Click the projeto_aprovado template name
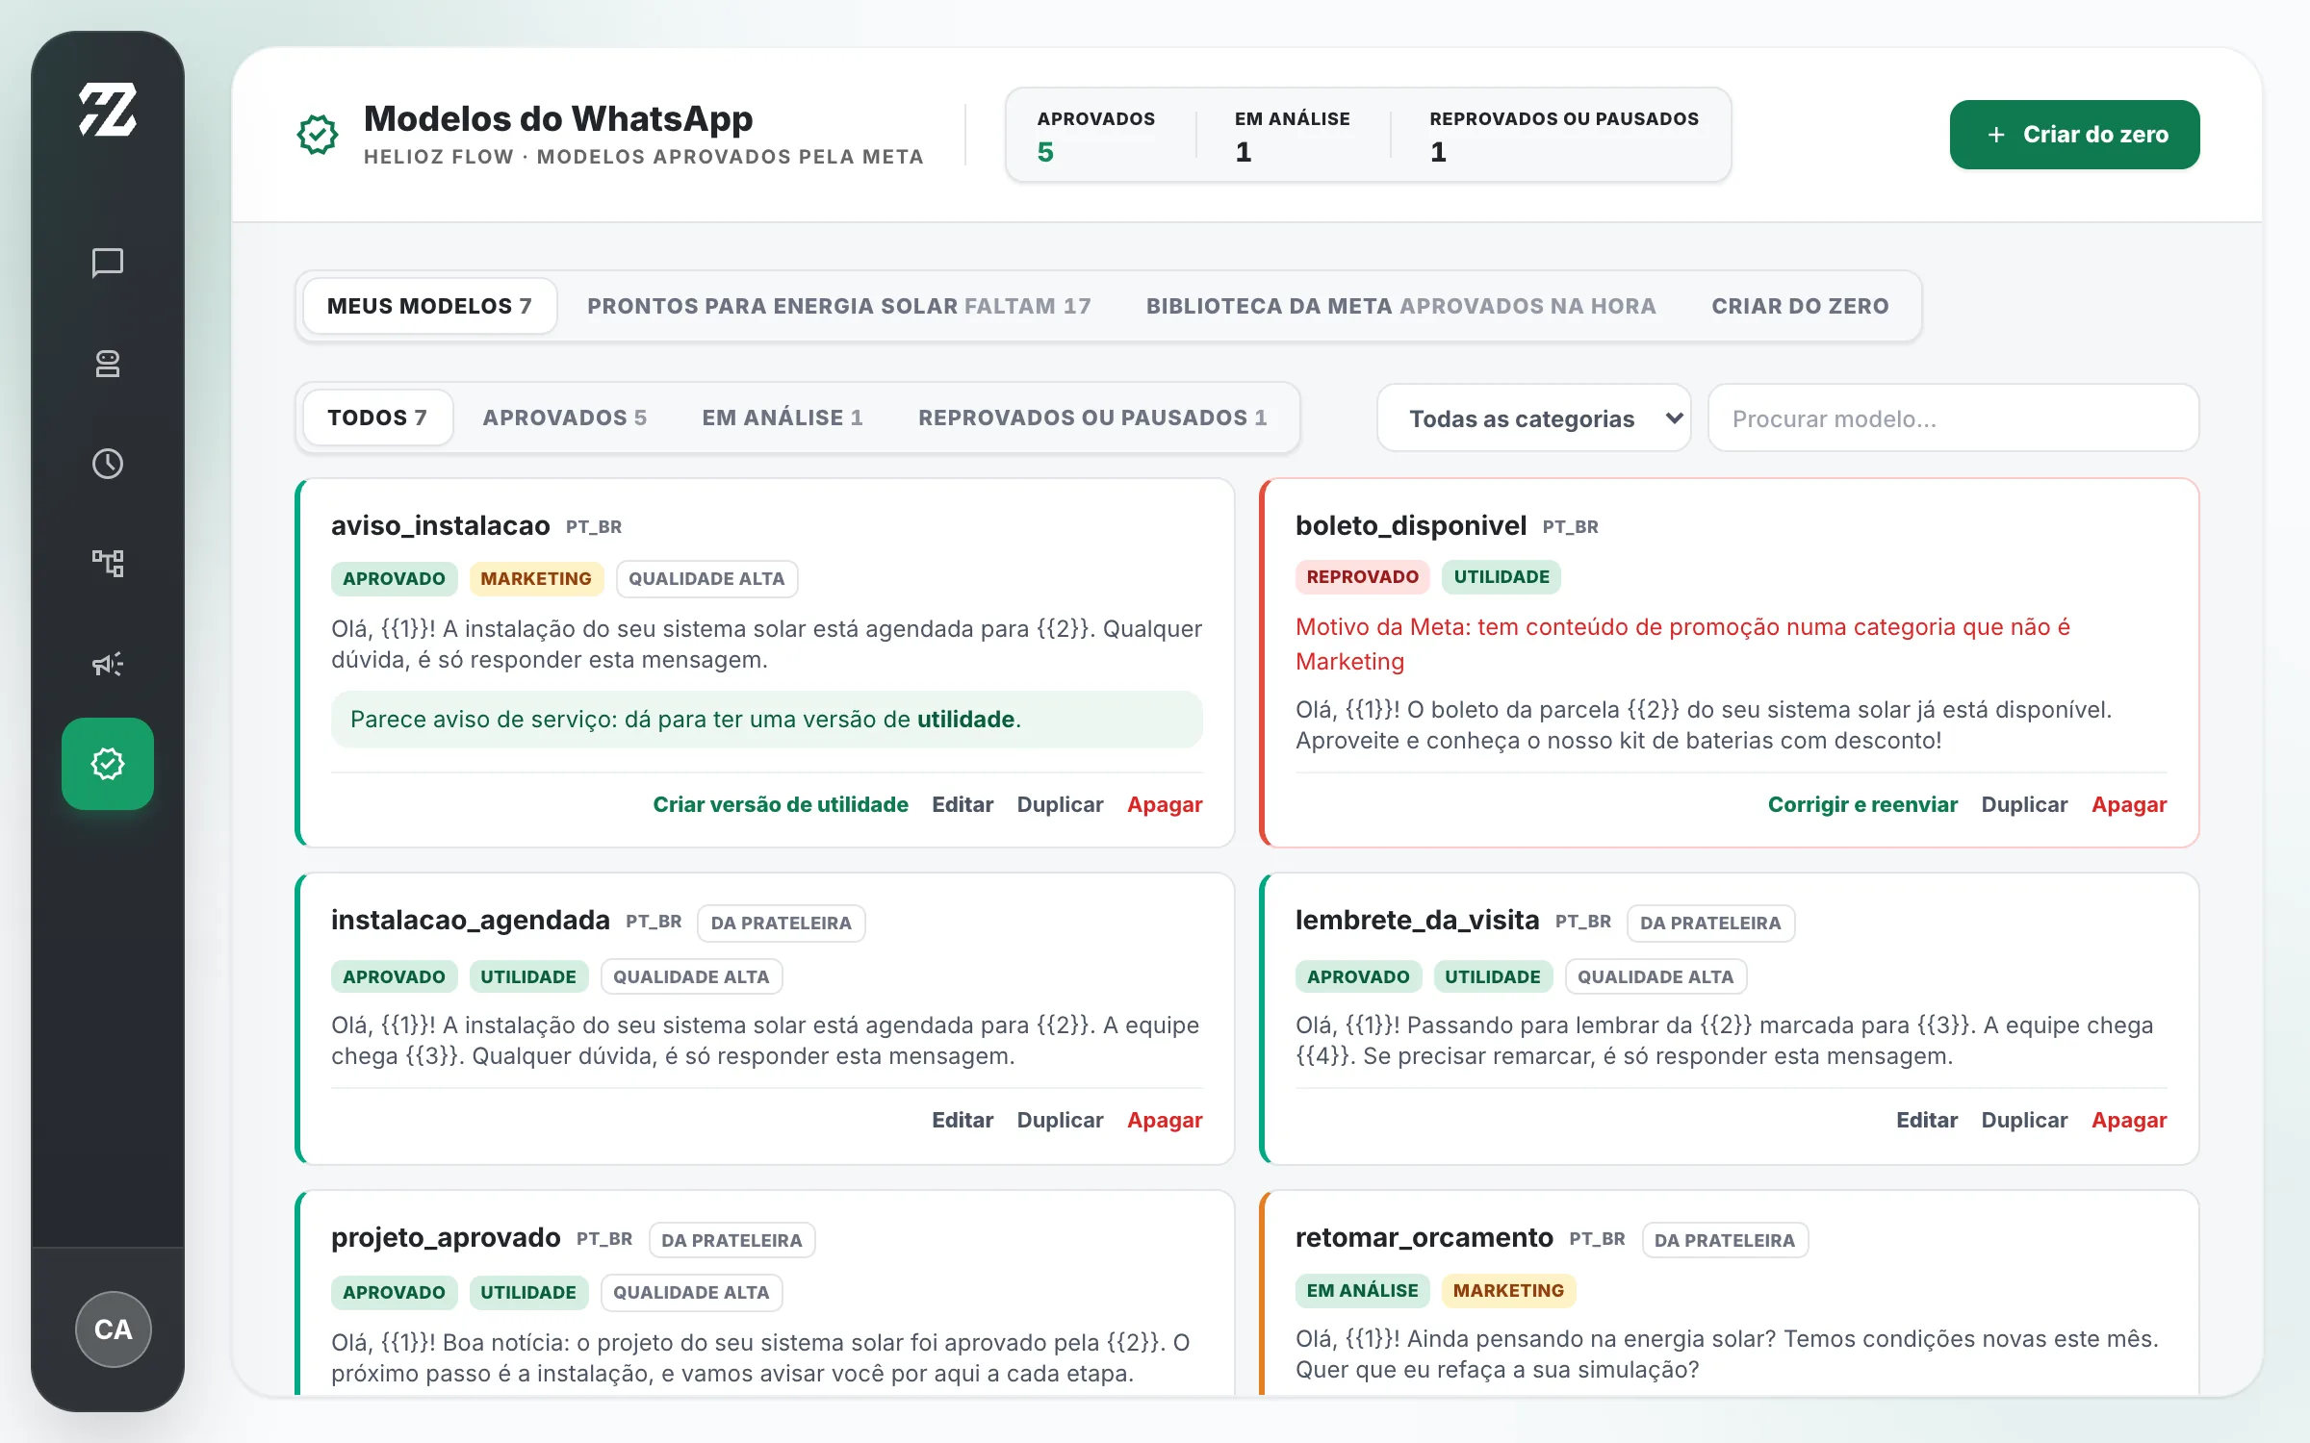The image size is (2310, 1443). pos(446,1237)
